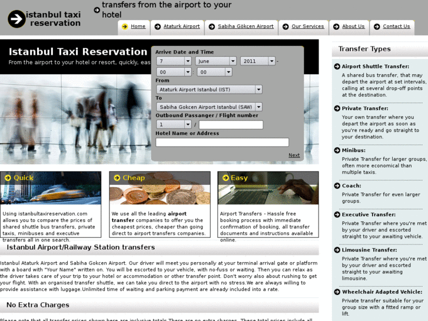Image resolution: width=428 pixels, height=321 pixels.
Task: Open the arrival hour dropdown
Action: (x=174, y=72)
